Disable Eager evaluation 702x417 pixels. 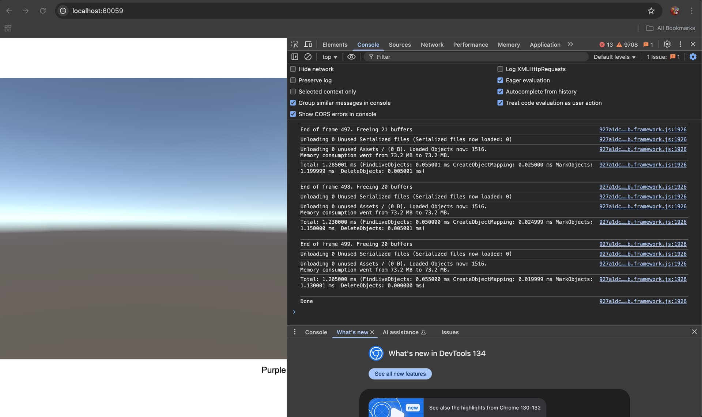[x=500, y=80]
